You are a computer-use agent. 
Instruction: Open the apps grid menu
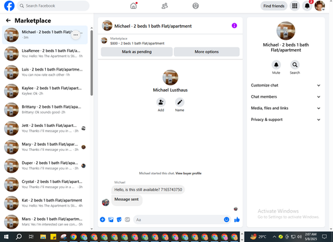tap(294, 6)
